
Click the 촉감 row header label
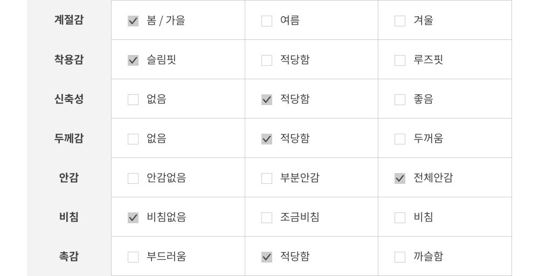[x=69, y=257]
